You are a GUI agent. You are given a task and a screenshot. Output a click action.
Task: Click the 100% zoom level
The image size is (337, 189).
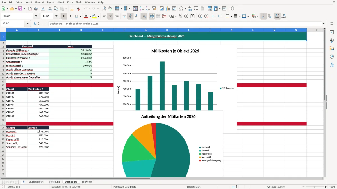coord(332,187)
